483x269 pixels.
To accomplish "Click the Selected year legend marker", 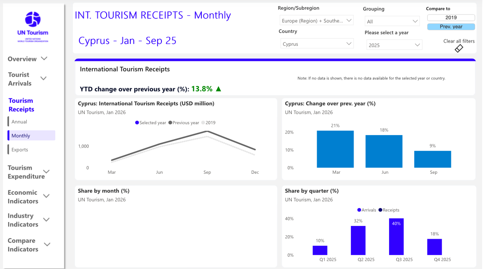I will [x=137, y=123].
